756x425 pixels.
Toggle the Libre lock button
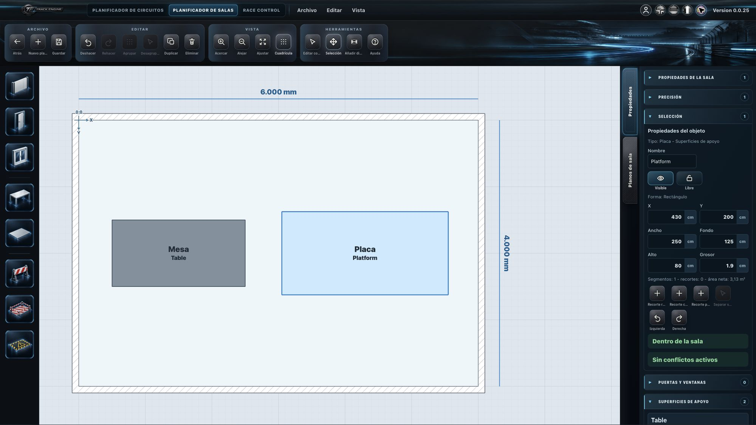click(689, 178)
